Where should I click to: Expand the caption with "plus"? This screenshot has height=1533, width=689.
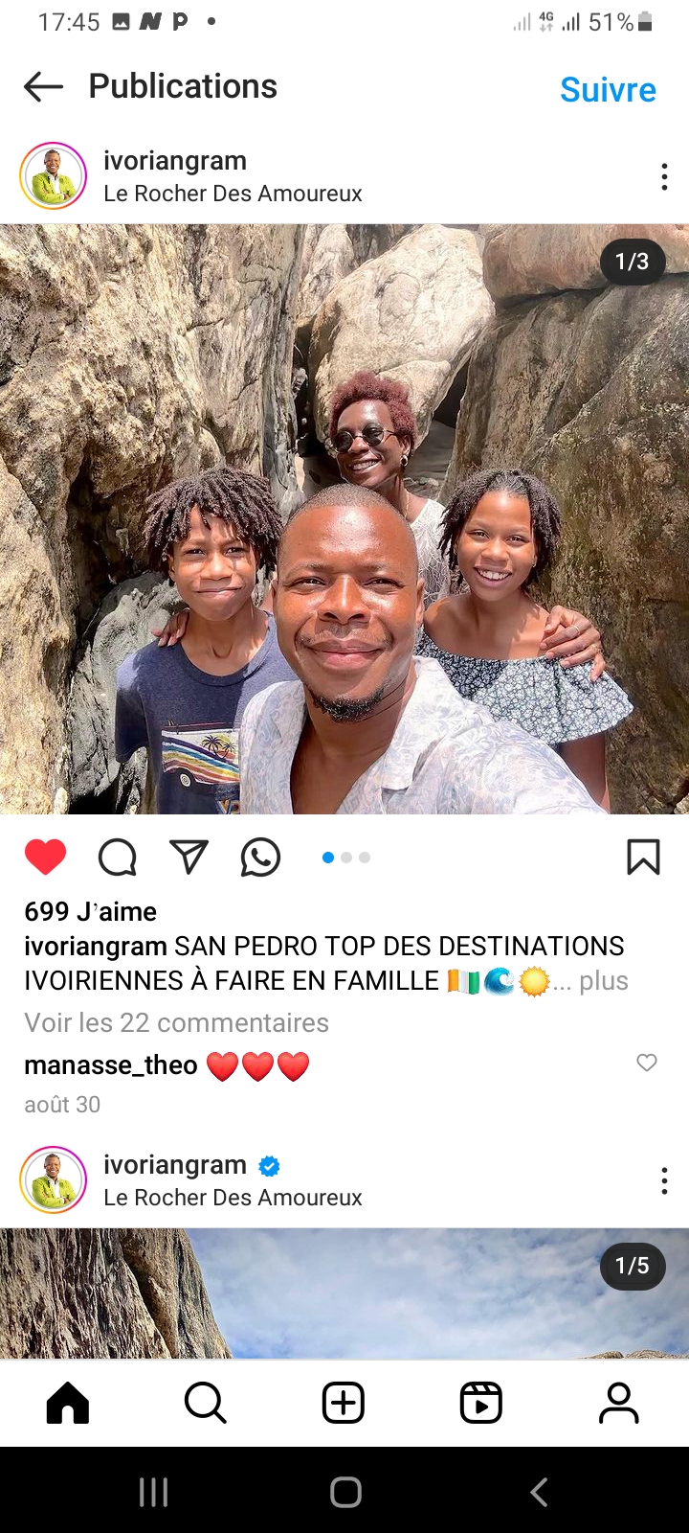(604, 981)
